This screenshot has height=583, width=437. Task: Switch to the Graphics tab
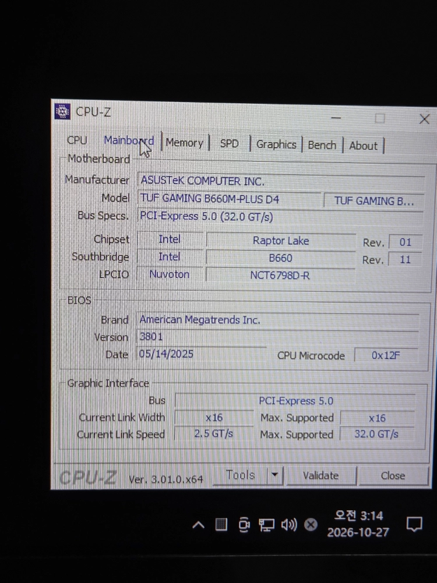point(276,144)
